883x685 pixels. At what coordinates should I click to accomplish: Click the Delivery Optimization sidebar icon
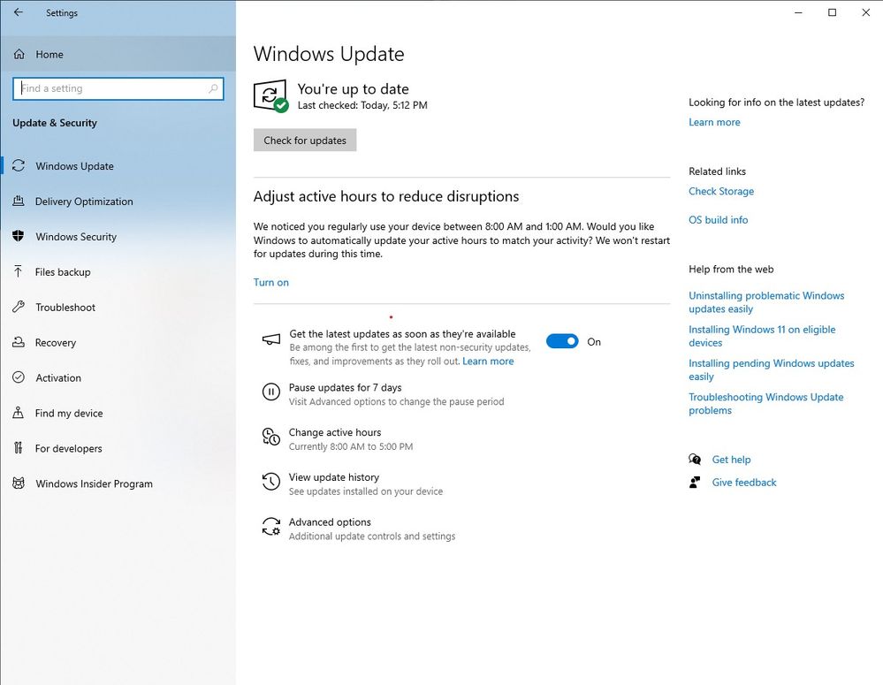(x=19, y=202)
